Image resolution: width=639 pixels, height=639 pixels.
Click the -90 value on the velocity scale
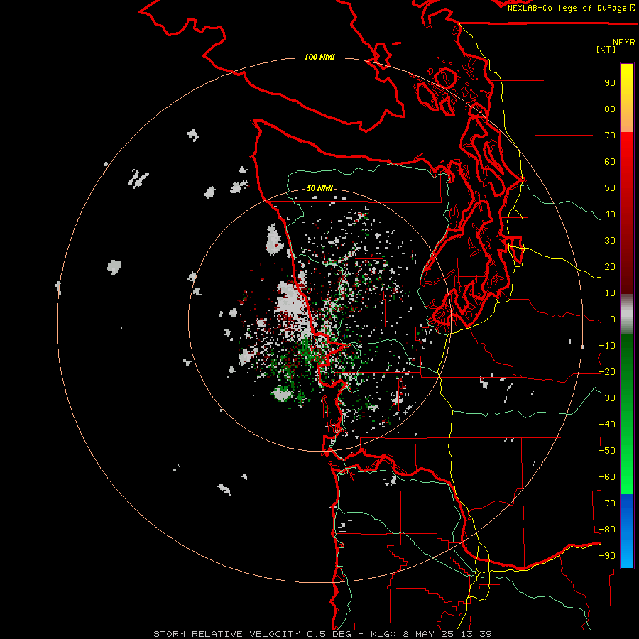(x=607, y=556)
